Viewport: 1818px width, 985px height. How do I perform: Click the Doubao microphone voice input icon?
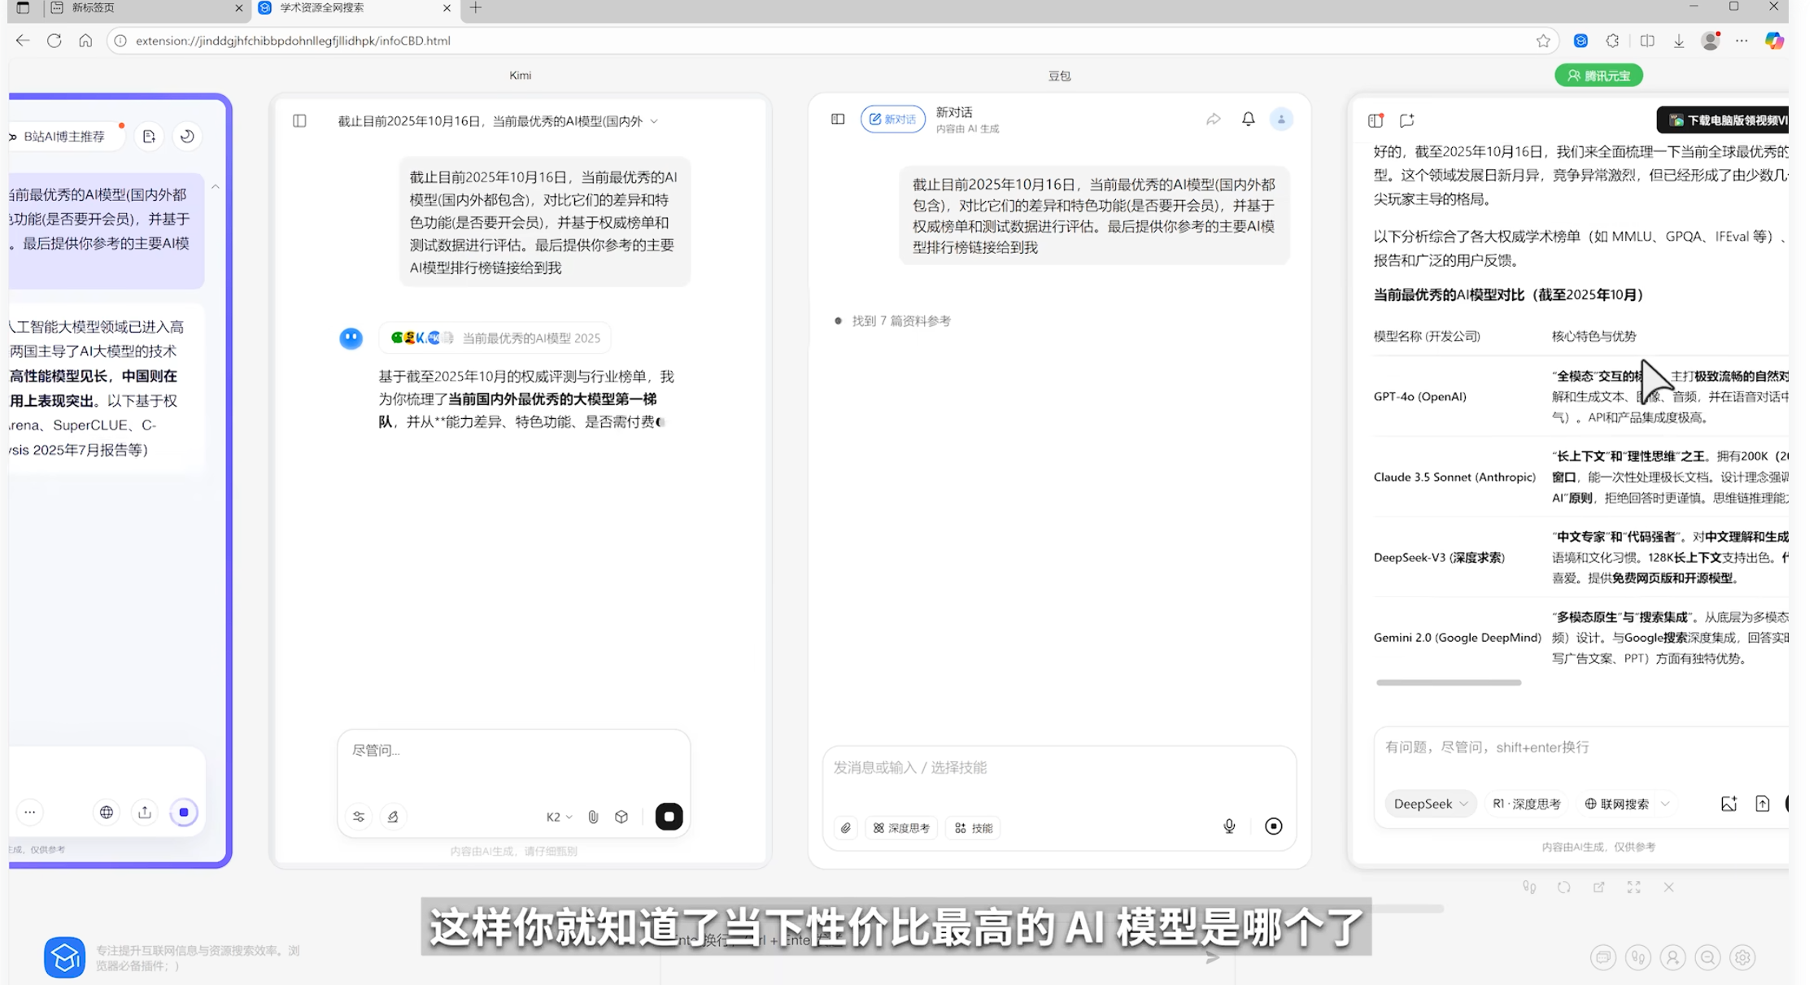1229,826
